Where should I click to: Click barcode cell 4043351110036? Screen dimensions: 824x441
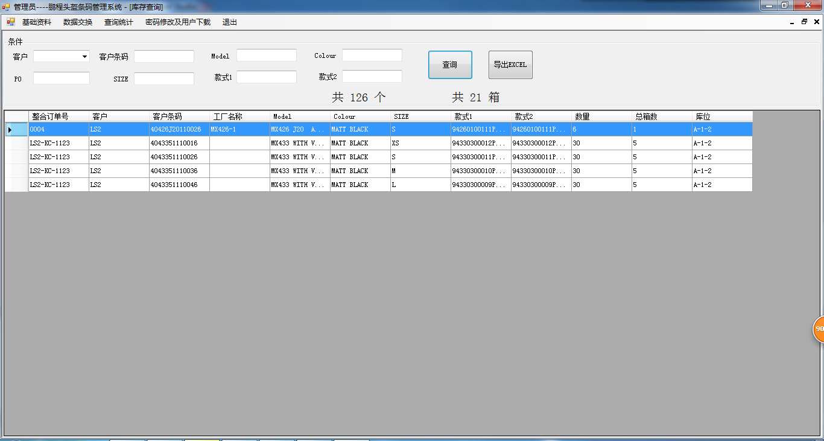pos(179,171)
